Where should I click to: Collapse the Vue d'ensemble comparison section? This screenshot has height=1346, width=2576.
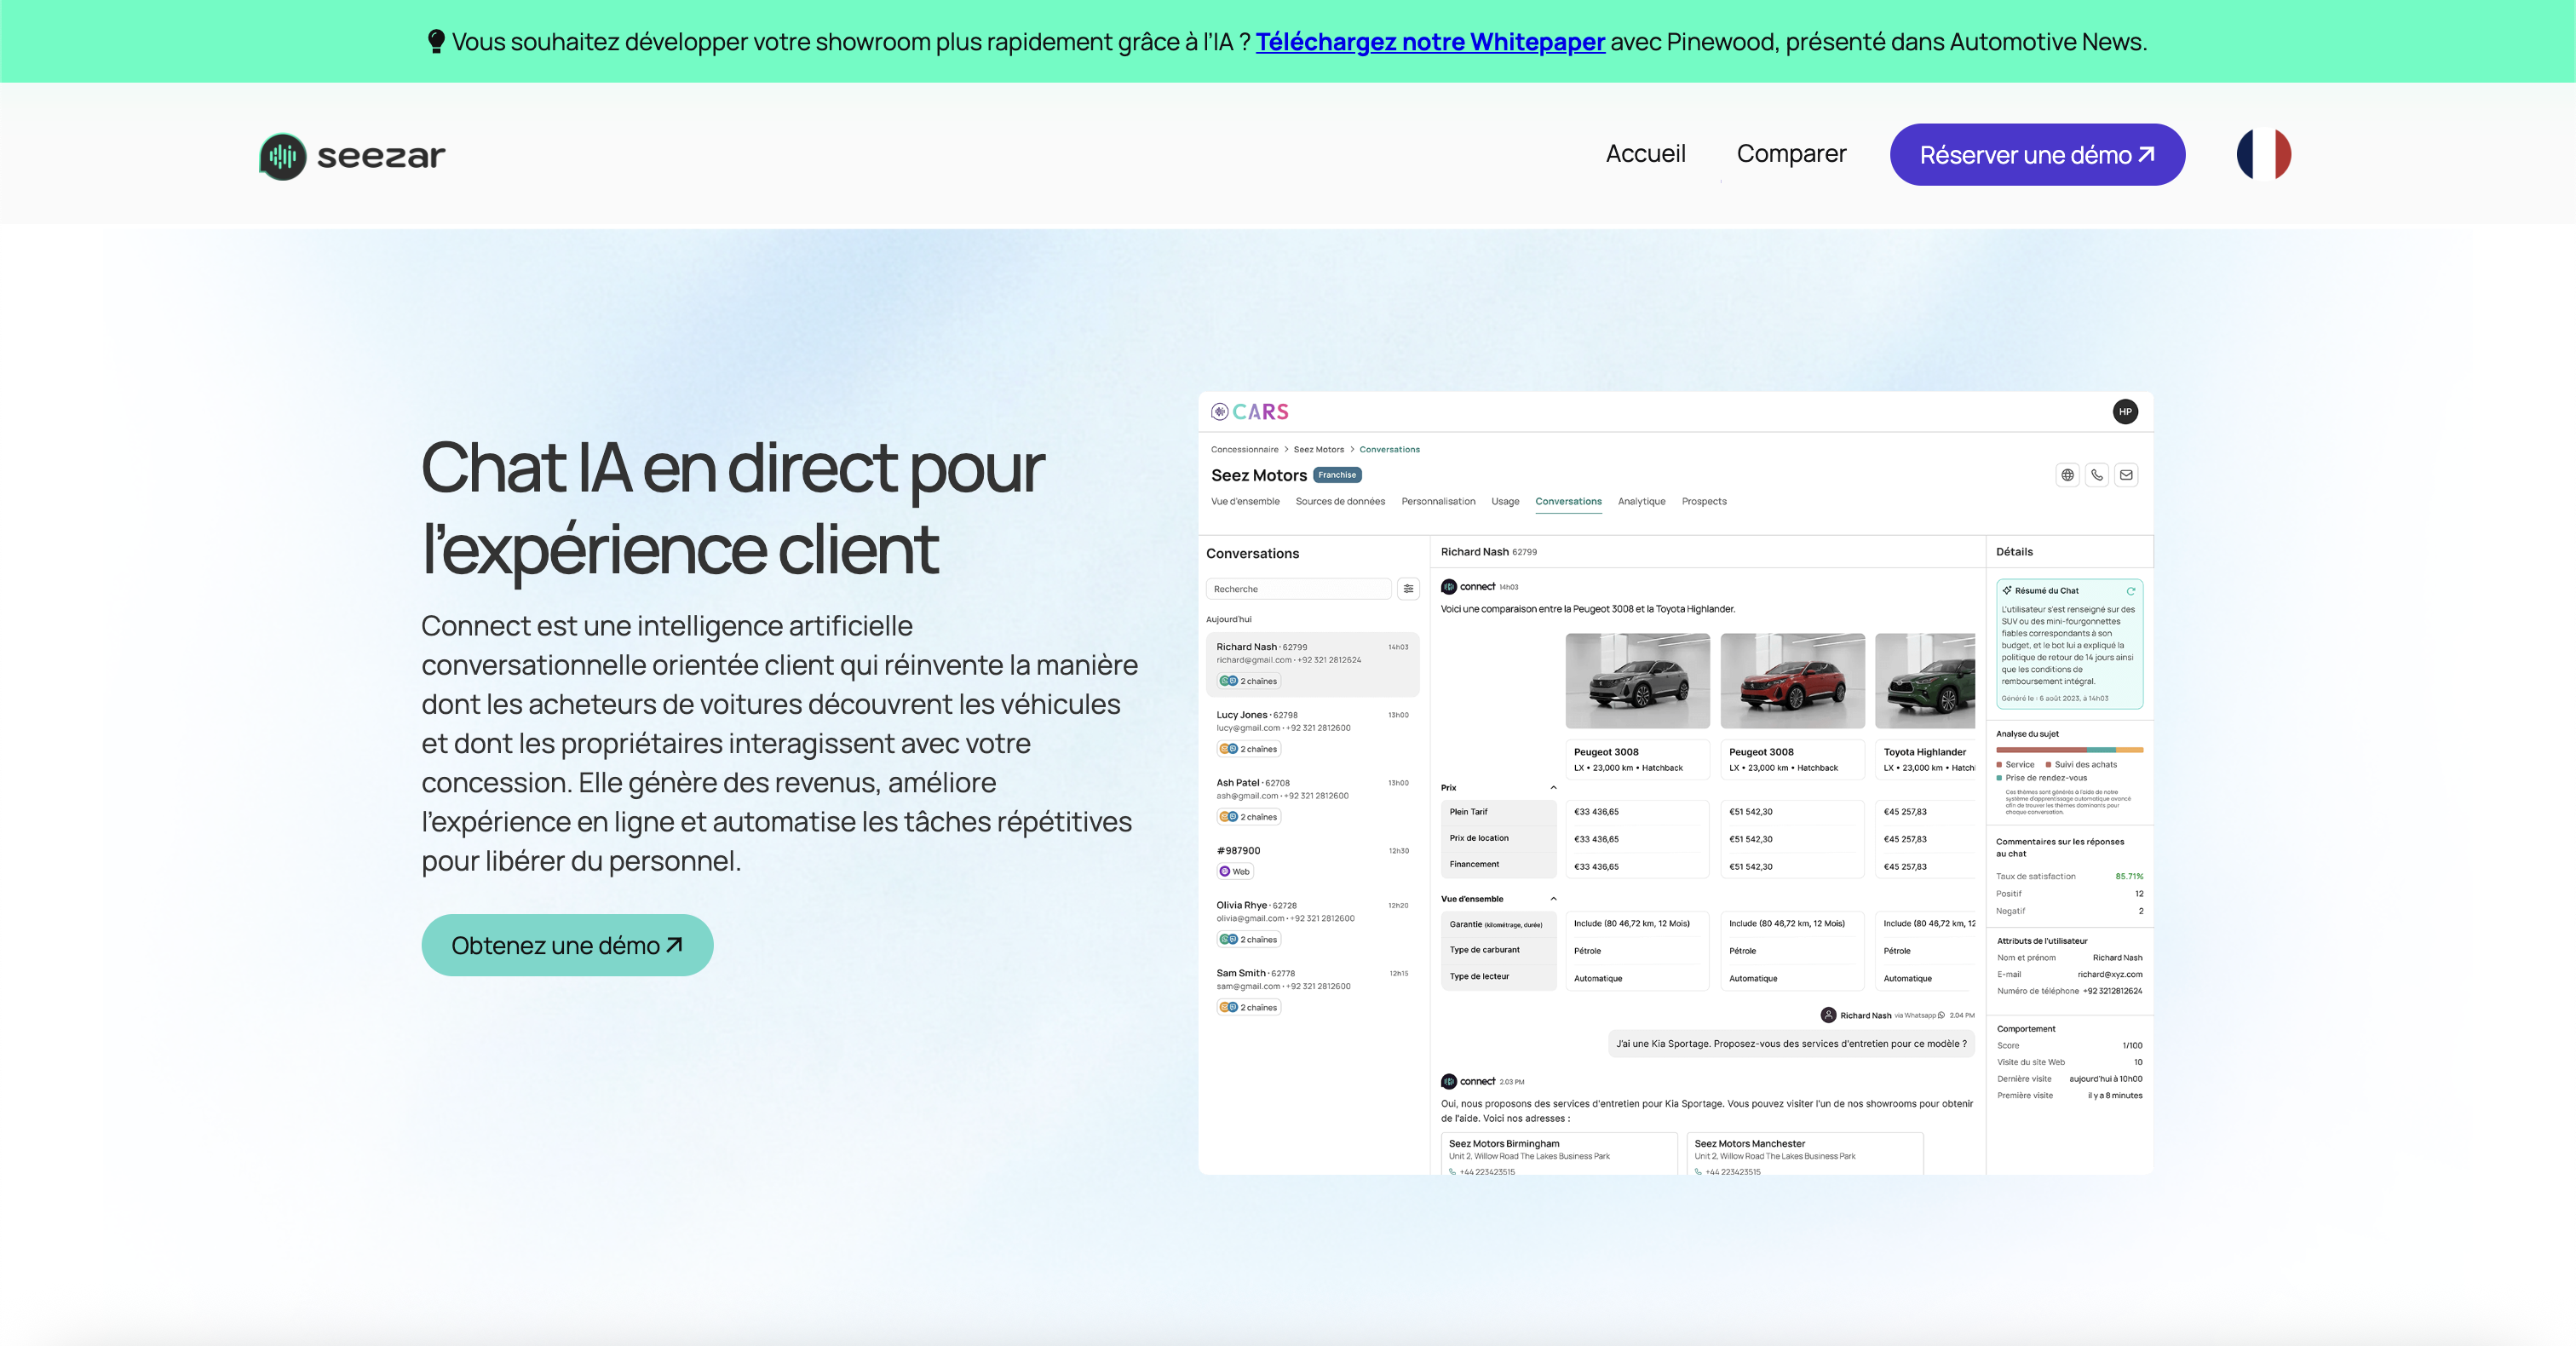coord(1553,899)
